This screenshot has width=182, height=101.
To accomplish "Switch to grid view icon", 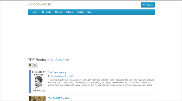I will point(35,65).
